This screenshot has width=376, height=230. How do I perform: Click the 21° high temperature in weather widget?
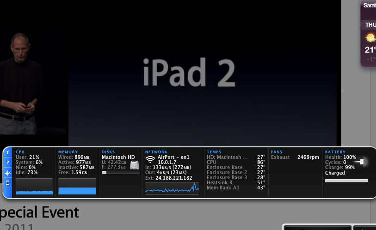pyautogui.click(x=370, y=49)
